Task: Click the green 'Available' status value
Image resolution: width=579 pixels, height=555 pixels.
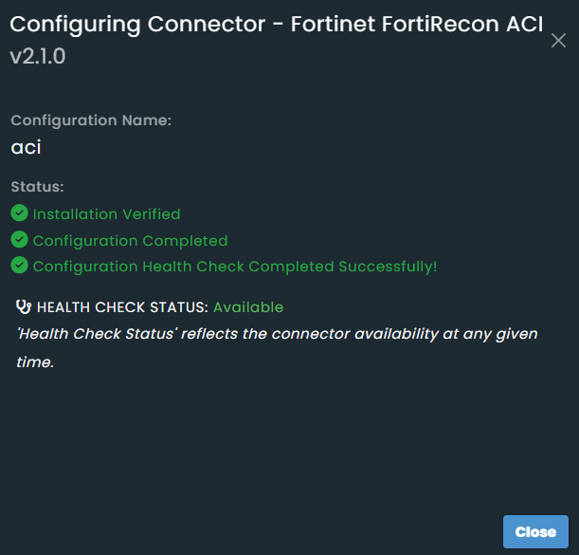Action: click(248, 307)
